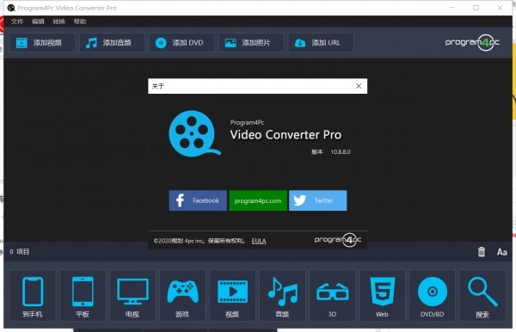Click the film reel logo in About dialog
516x332 pixels.
click(x=194, y=133)
